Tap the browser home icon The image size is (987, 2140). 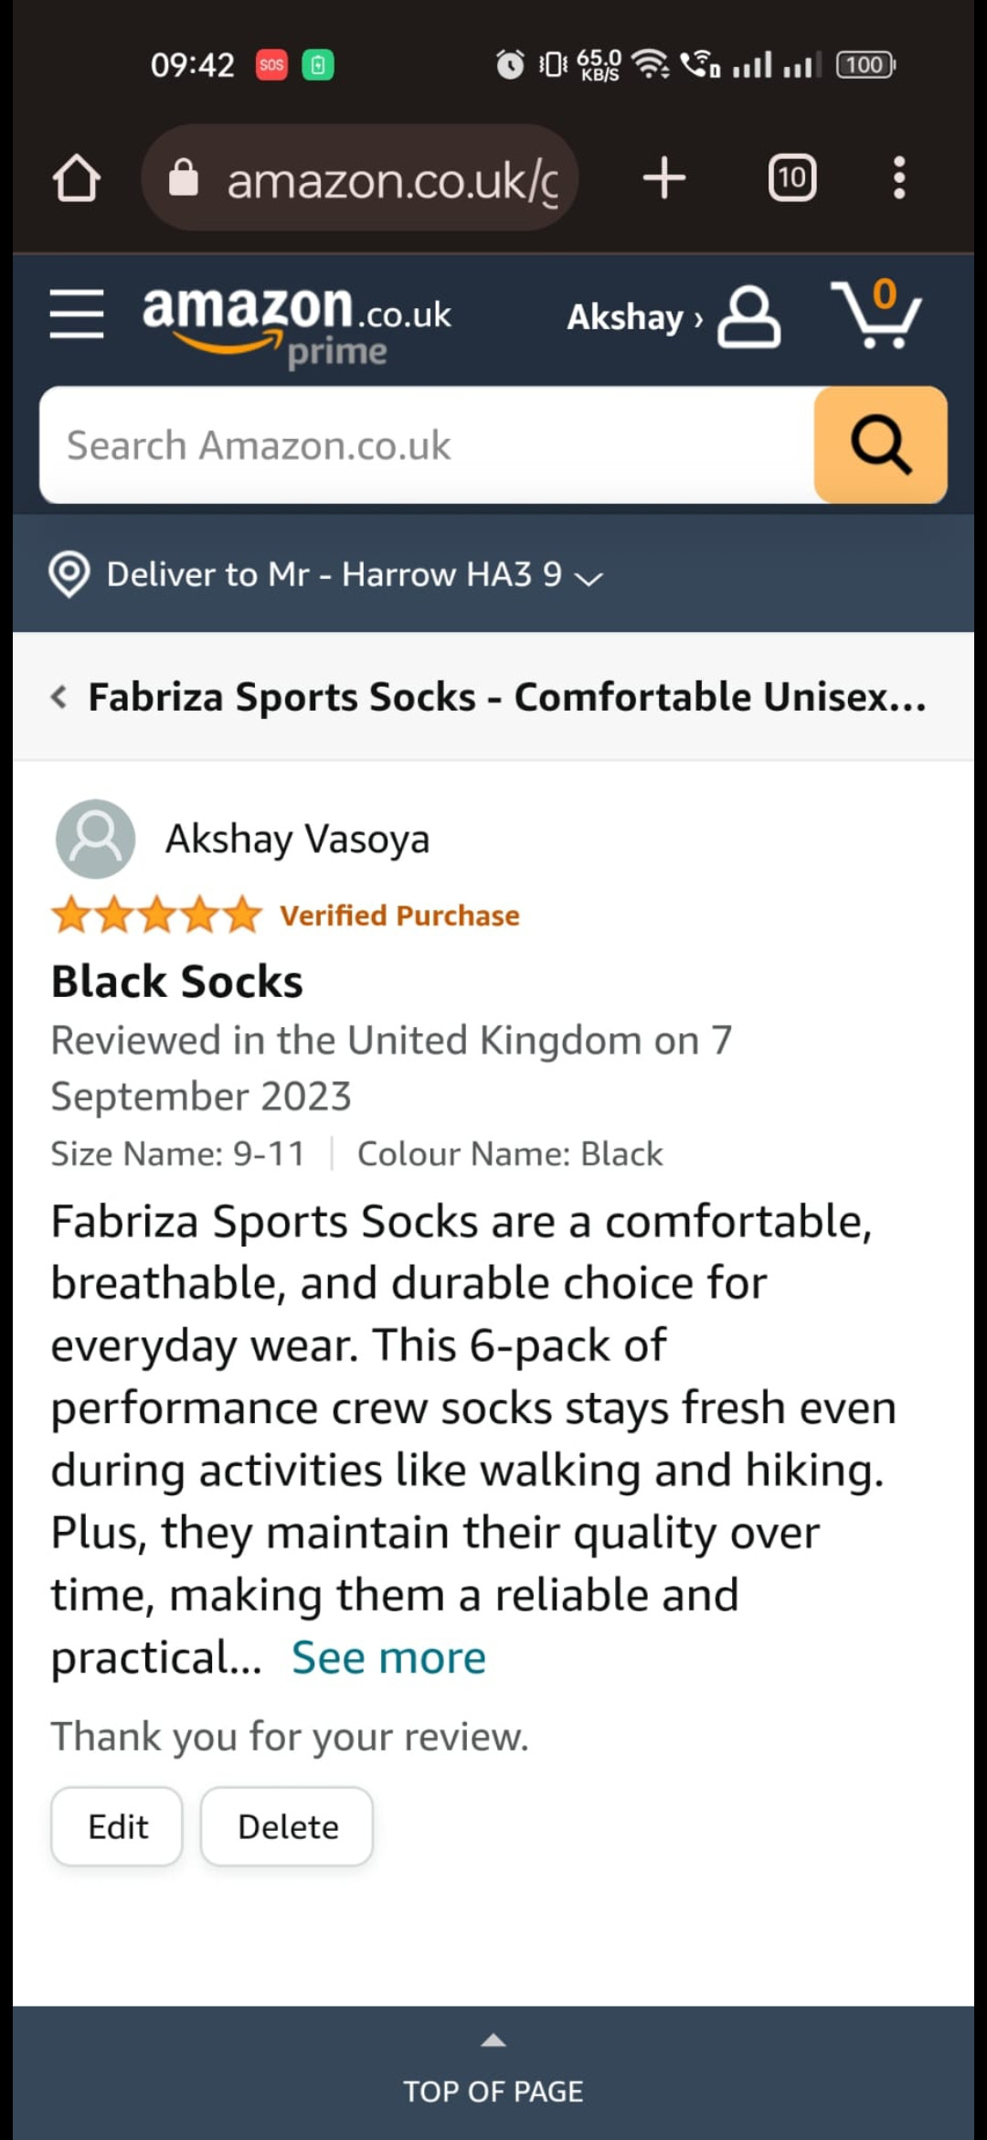coord(77,177)
